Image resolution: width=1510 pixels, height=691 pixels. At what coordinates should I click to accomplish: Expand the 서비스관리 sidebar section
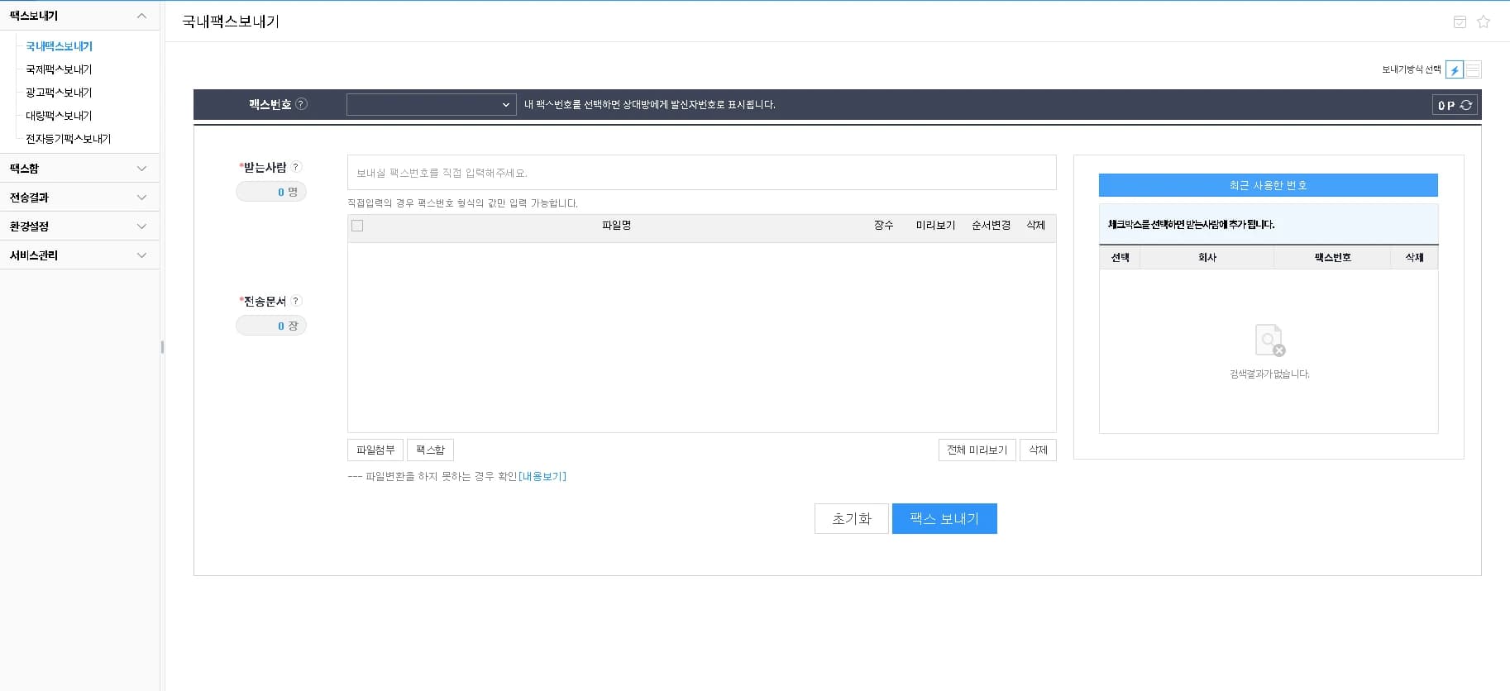[141, 255]
